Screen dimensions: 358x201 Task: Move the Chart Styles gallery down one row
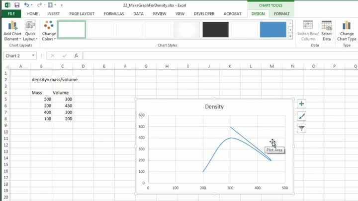pyautogui.click(x=290, y=30)
